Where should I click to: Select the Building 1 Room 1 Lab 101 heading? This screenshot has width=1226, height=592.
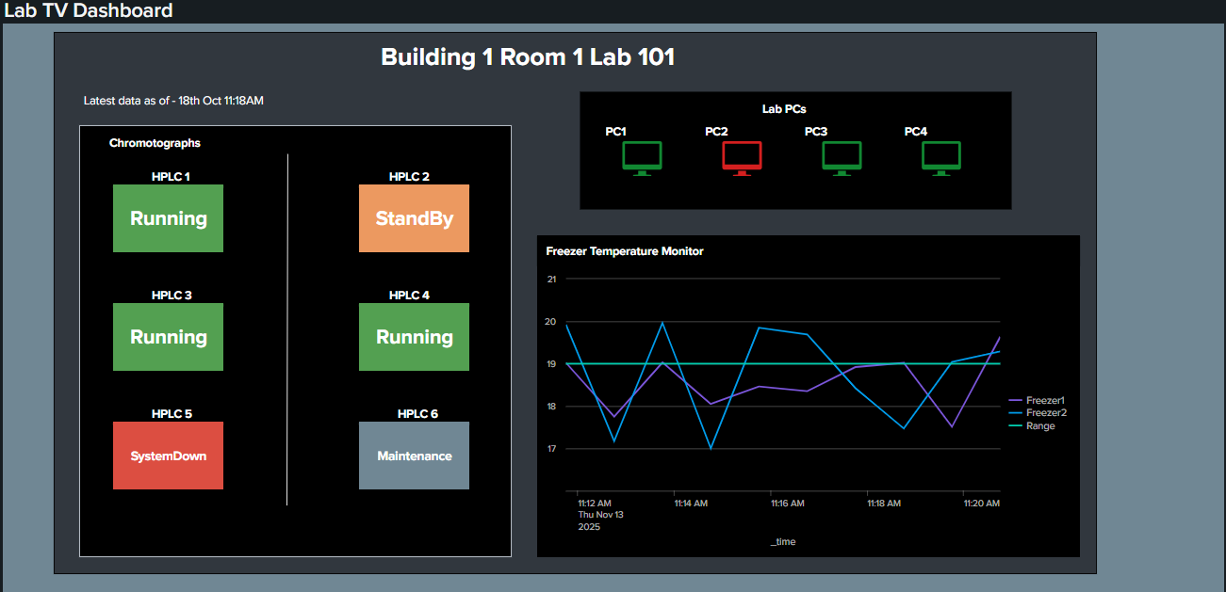pyautogui.click(x=528, y=56)
